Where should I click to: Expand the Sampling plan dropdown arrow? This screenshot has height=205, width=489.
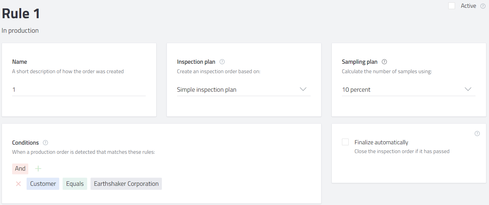[468, 89]
